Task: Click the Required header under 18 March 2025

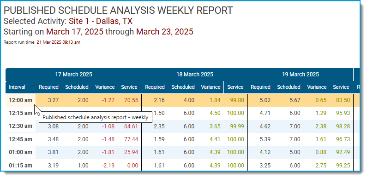Action: (155, 87)
